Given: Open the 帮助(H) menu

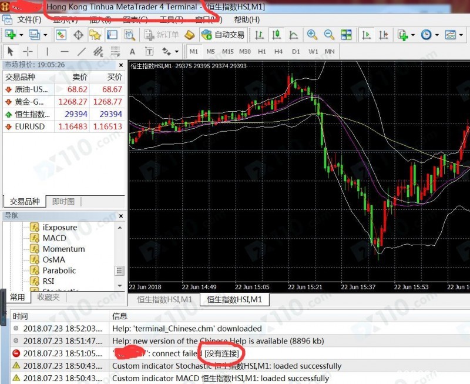Looking at the screenshot, I should [x=247, y=20].
